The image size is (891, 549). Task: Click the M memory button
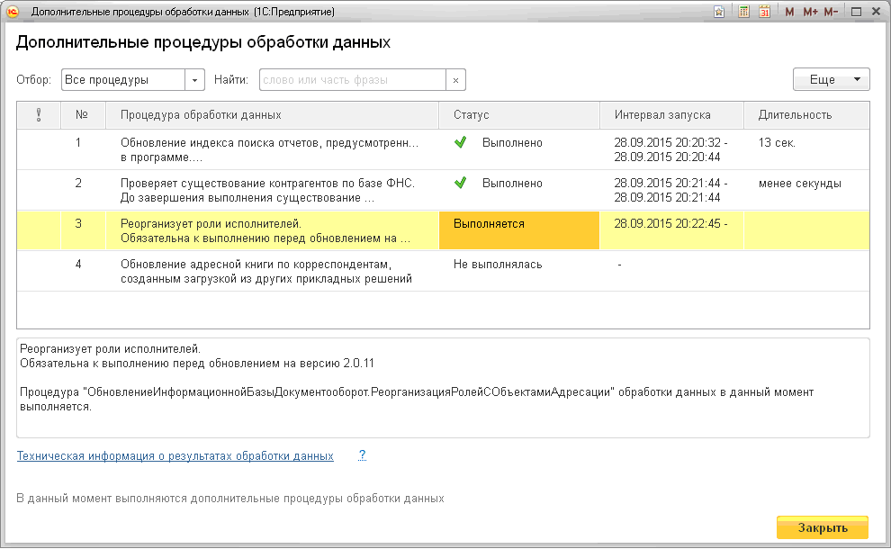tap(789, 12)
